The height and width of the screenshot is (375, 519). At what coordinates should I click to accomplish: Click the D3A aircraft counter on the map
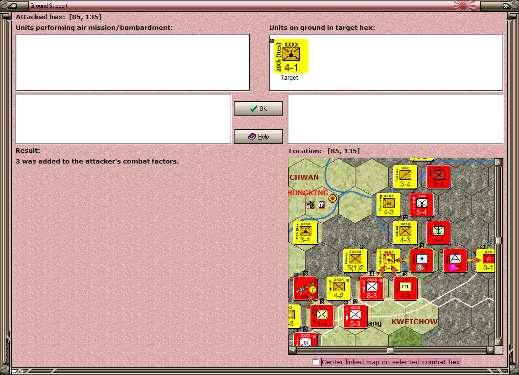pos(306,289)
